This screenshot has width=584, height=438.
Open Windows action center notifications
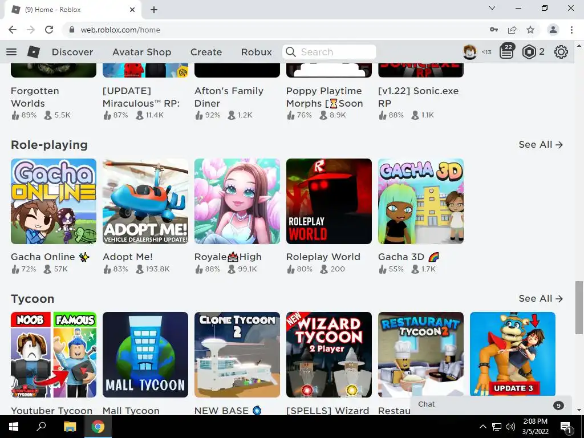[x=566, y=427]
